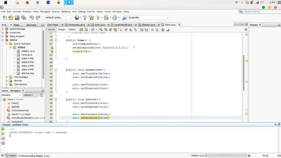Toggle Start Macro Recording red circle

tap(152, 30)
